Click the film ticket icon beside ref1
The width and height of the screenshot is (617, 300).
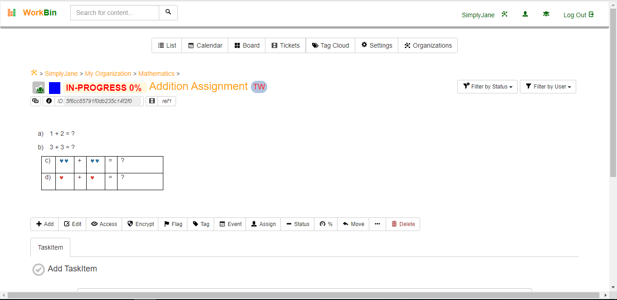(152, 101)
